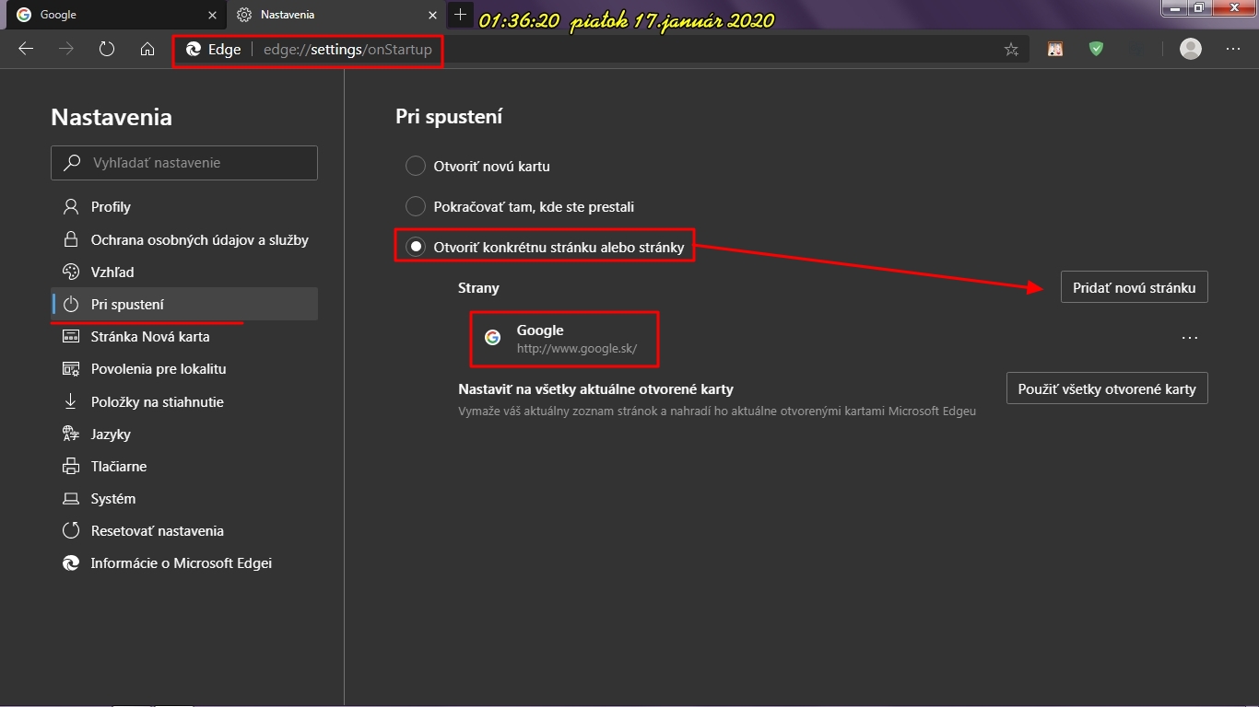This screenshot has width=1259, height=707.
Task: Open the green shield extension
Action: click(x=1096, y=50)
